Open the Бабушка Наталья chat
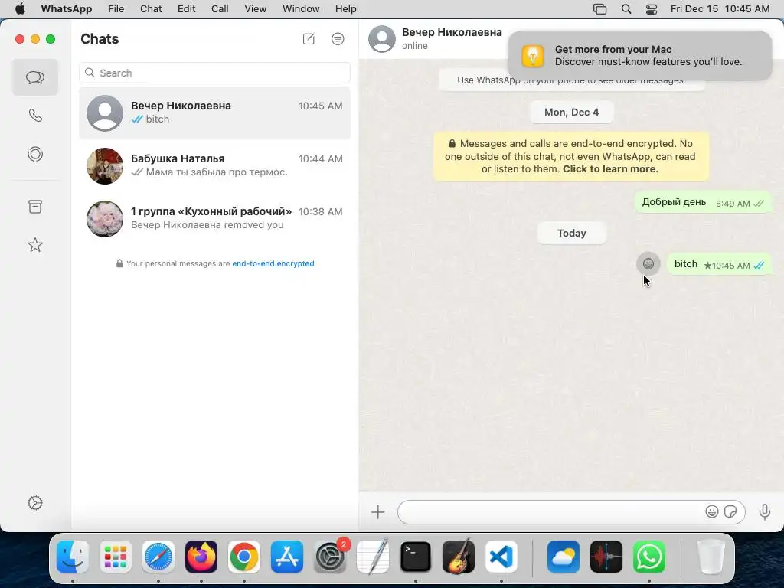This screenshot has height=588, width=784. (214, 165)
